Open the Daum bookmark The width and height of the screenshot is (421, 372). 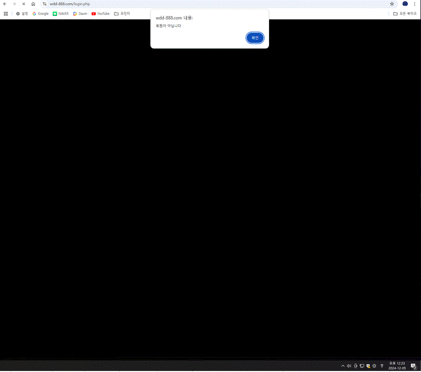pos(80,14)
